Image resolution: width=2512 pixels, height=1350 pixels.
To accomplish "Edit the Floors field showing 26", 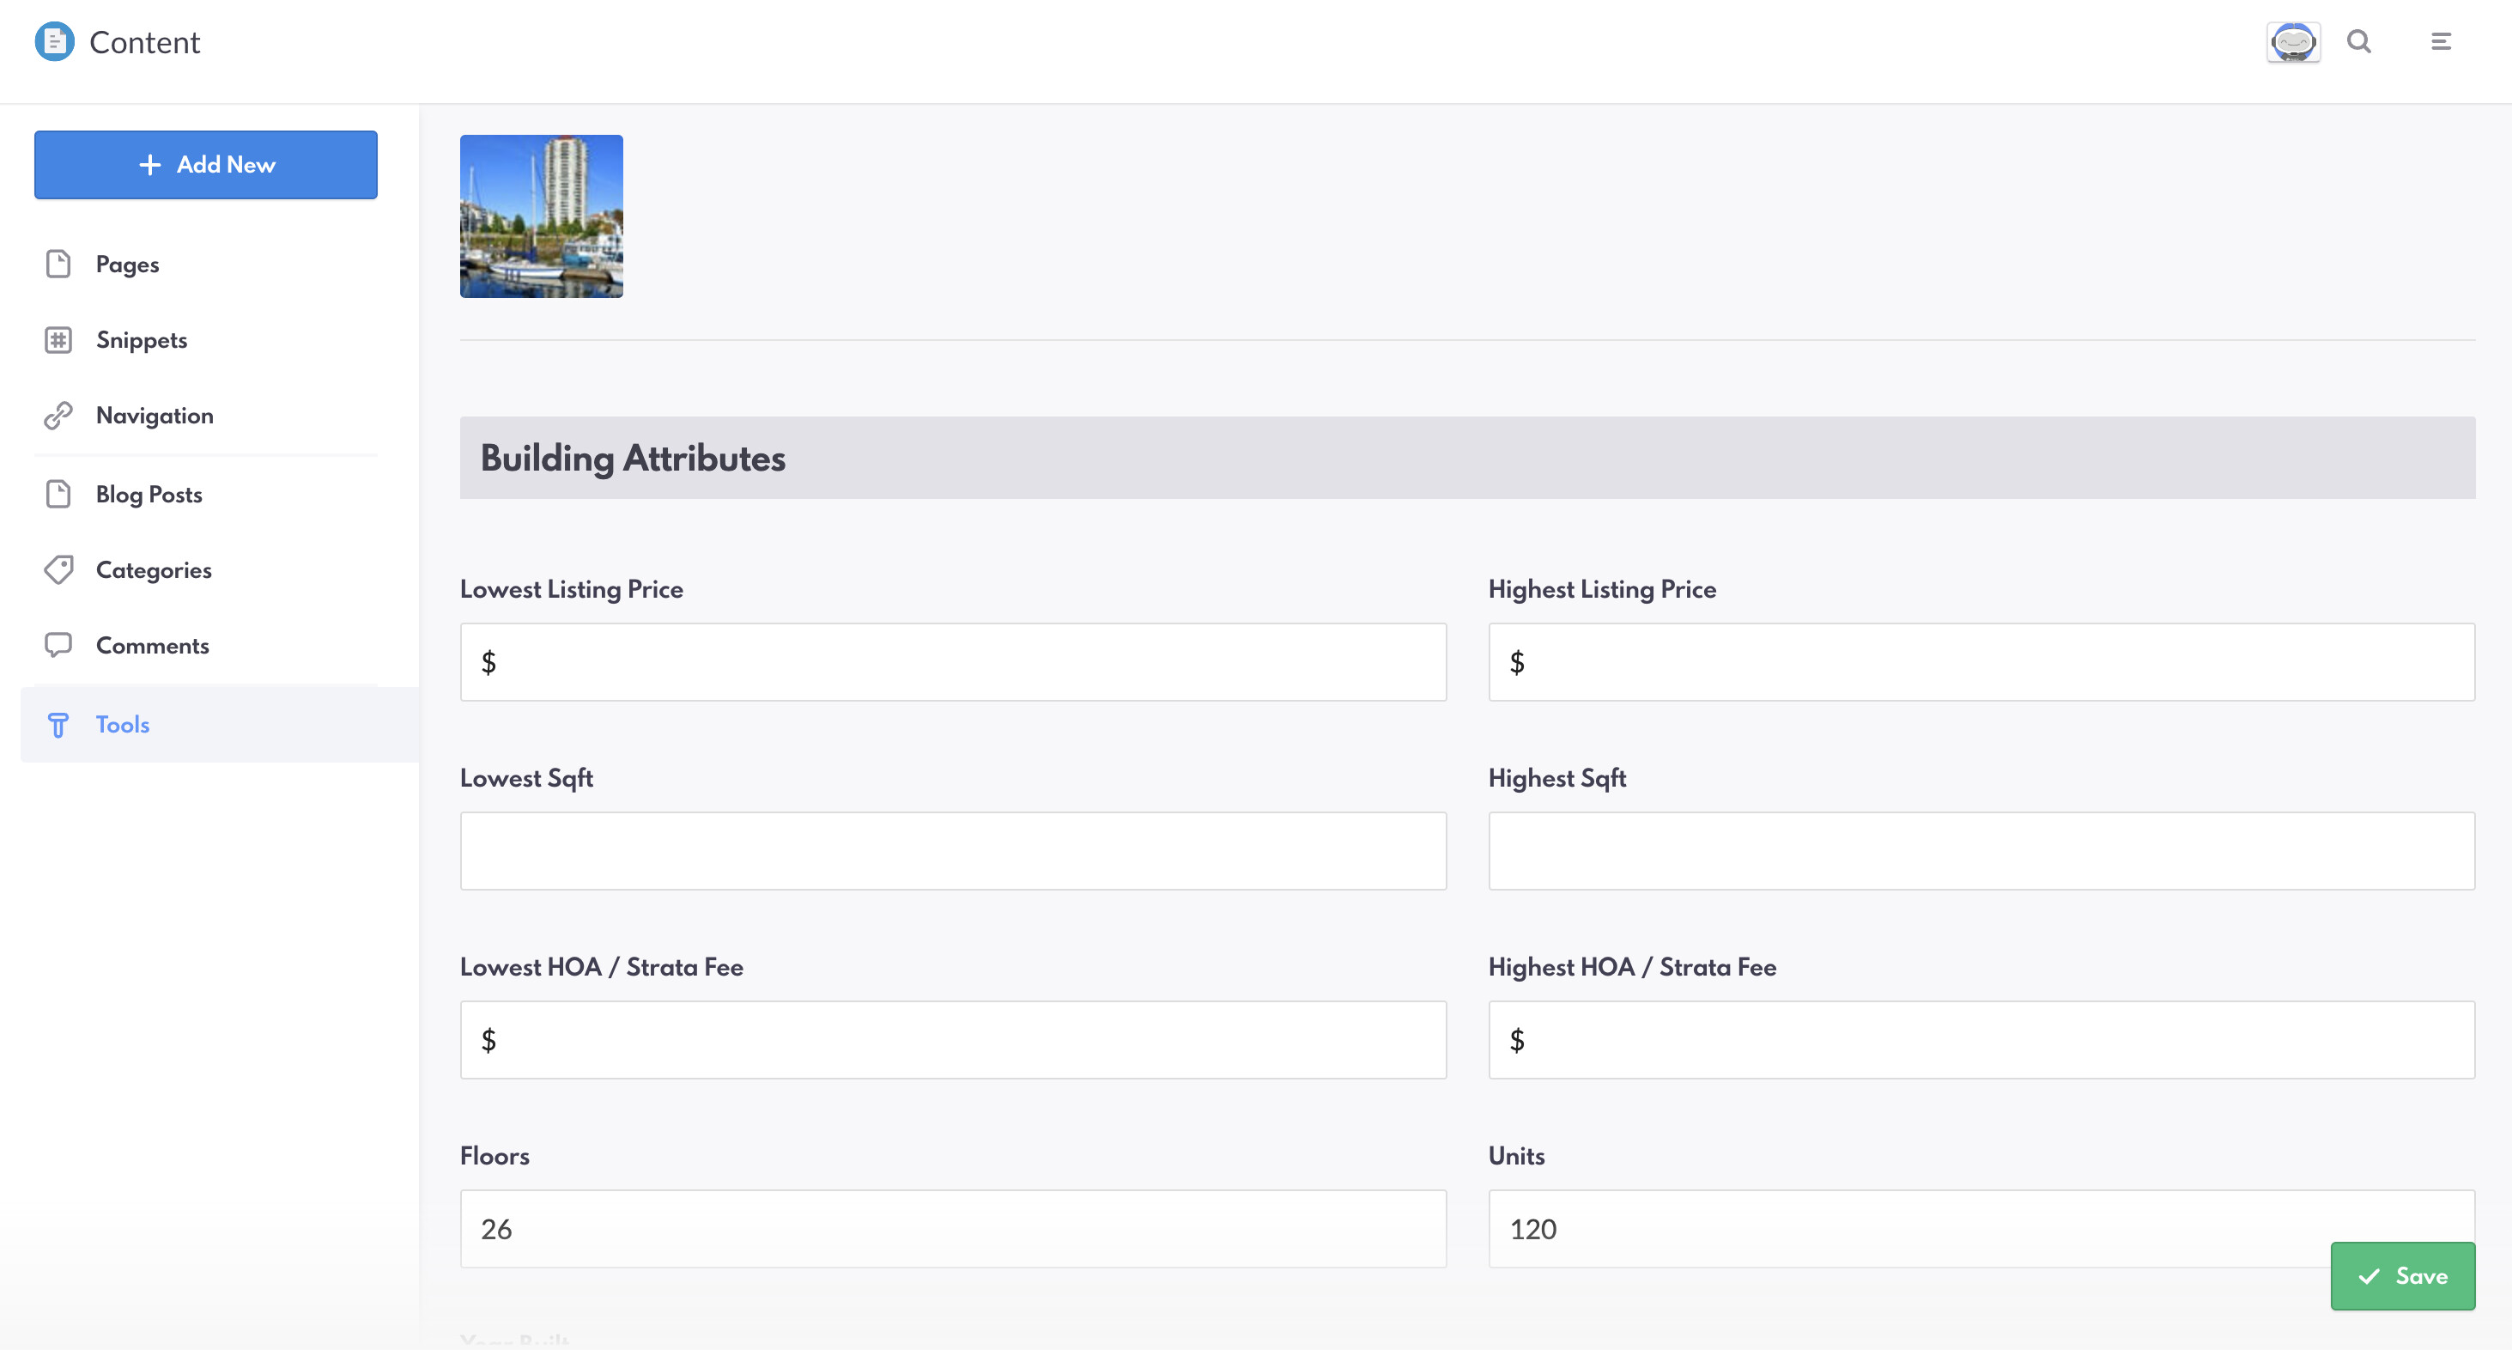I will tap(953, 1229).
